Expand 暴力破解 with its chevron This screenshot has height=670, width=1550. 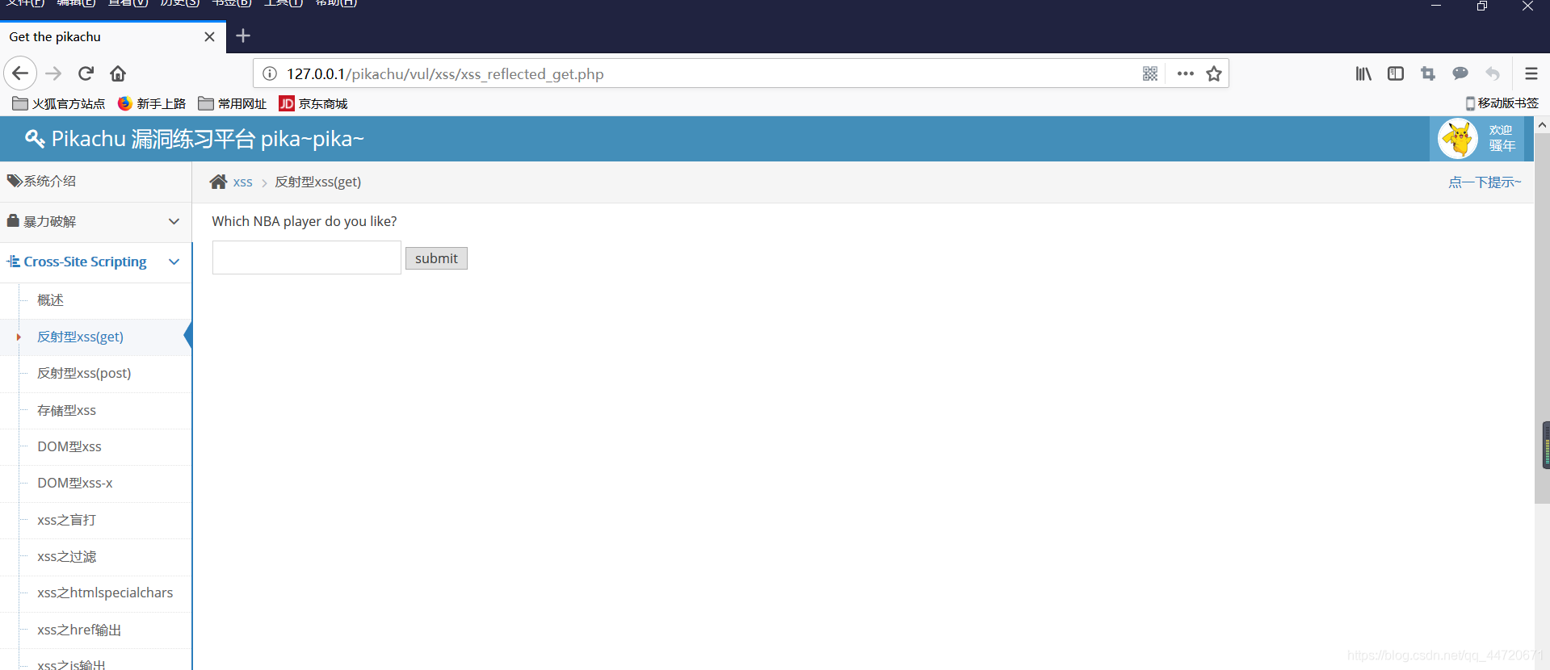pos(174,221)
